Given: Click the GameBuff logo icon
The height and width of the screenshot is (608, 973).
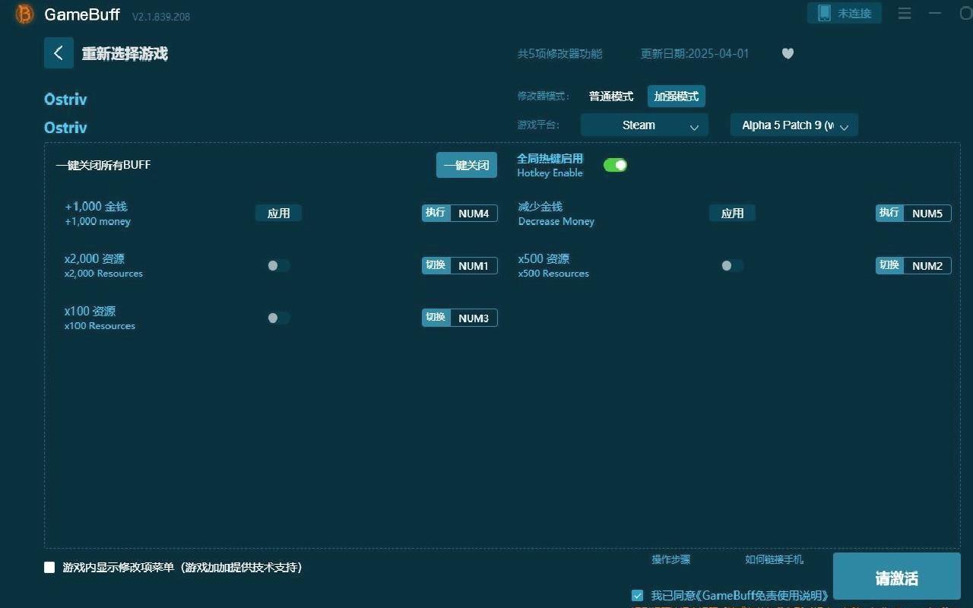Looking at the screenshot, I should 24,14.
